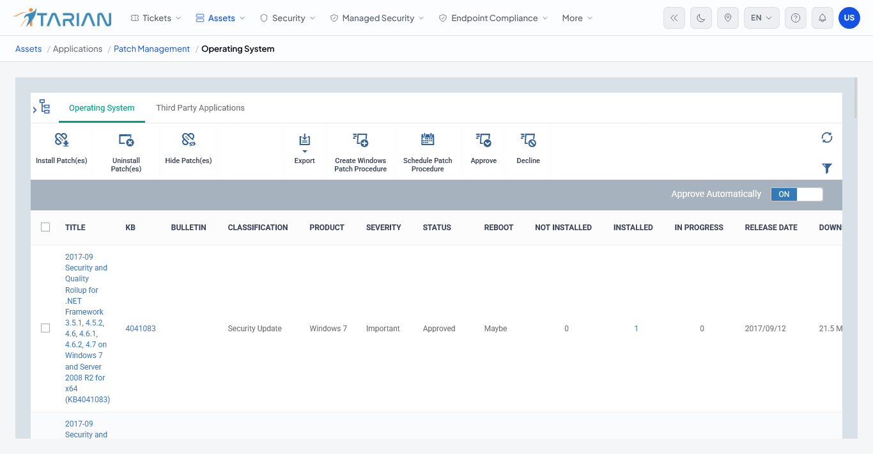Click the vertical scrollbar thumb on the right
The width and height of the screenshot is (873, 454).
pyautogui.click(x=856, y=98)
